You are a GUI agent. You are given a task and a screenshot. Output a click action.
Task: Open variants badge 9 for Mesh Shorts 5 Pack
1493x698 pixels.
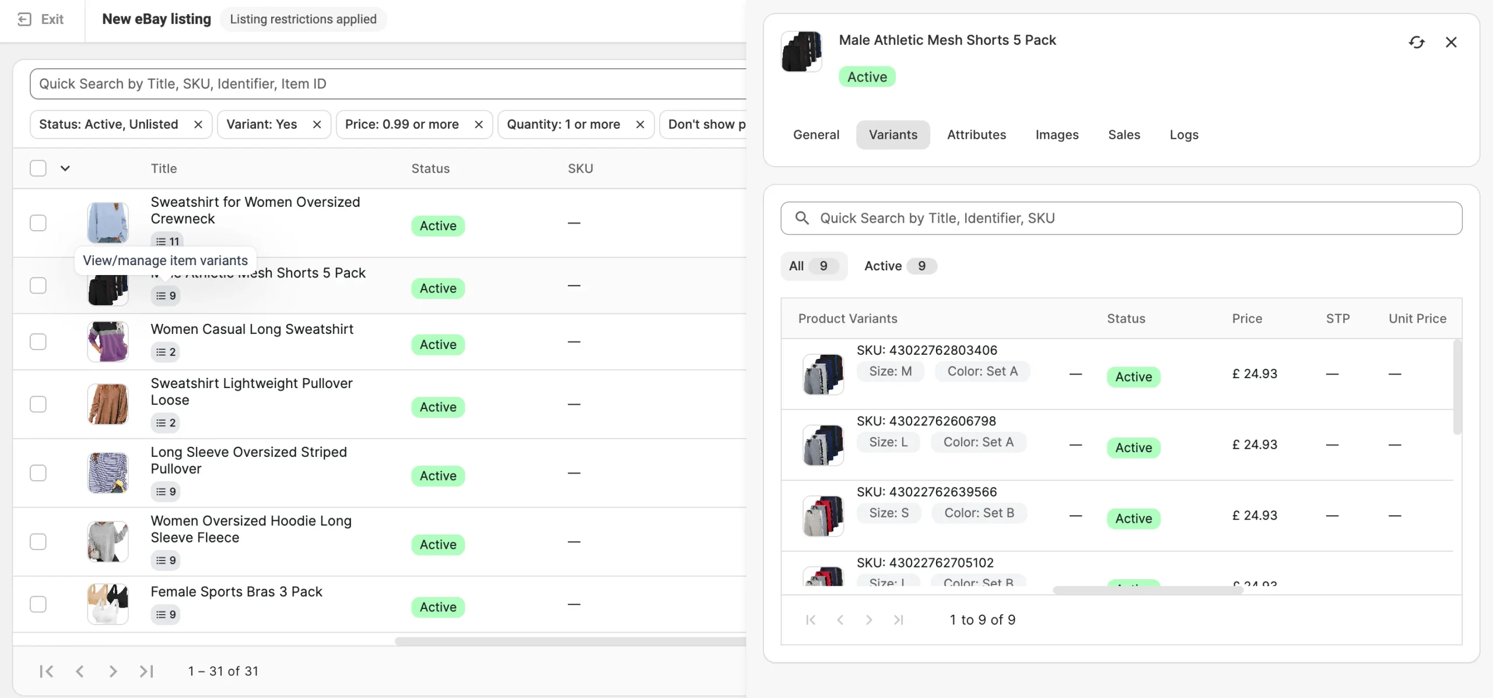pos(166,296)
